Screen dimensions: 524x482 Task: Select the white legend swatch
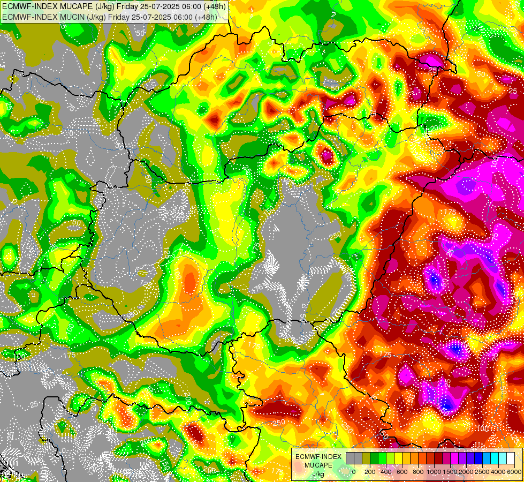pyautogui.click(x=511, y=458)
